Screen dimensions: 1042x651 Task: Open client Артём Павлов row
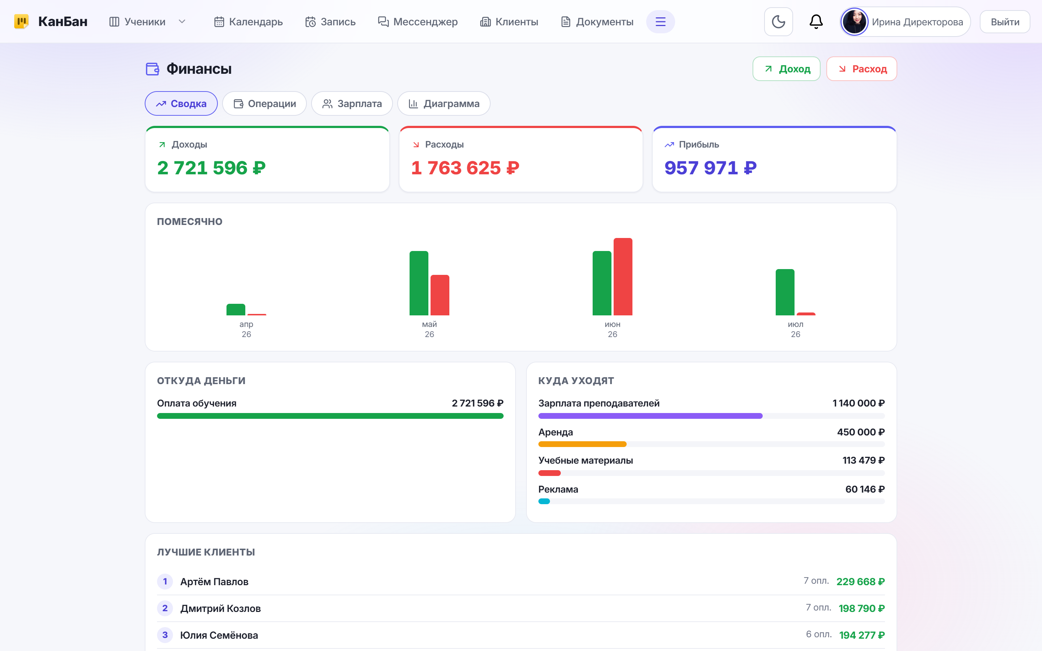point(521,582)
